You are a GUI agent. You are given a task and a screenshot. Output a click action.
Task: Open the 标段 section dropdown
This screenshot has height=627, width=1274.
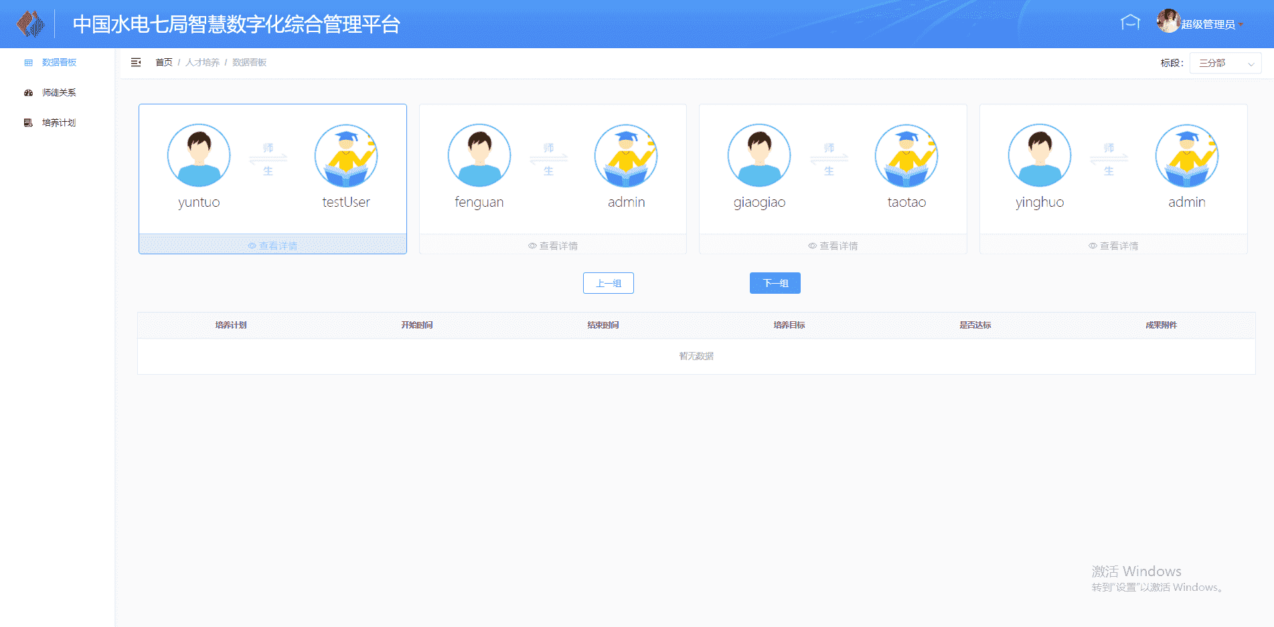click(1225, 63)
